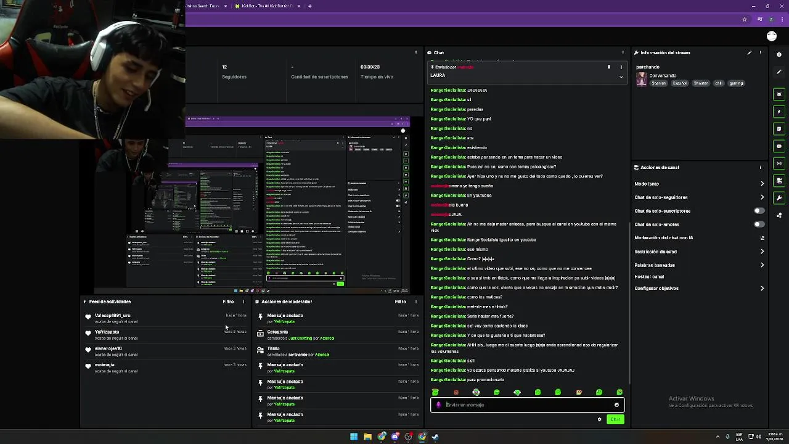
Task: Open Discord from the taskbar
Action: point(395,437)
